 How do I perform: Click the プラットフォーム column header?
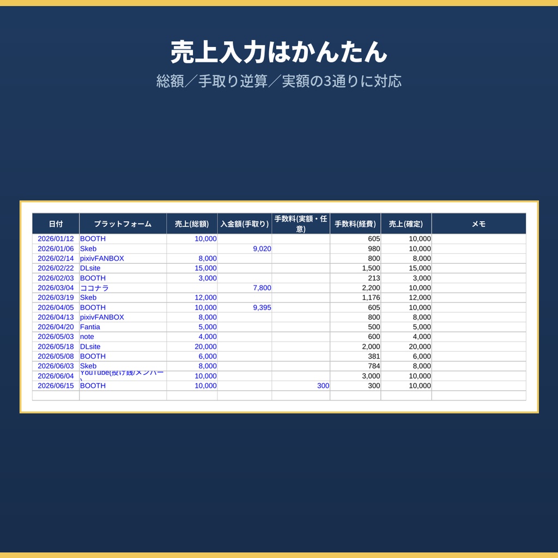(x=123, y=224)
